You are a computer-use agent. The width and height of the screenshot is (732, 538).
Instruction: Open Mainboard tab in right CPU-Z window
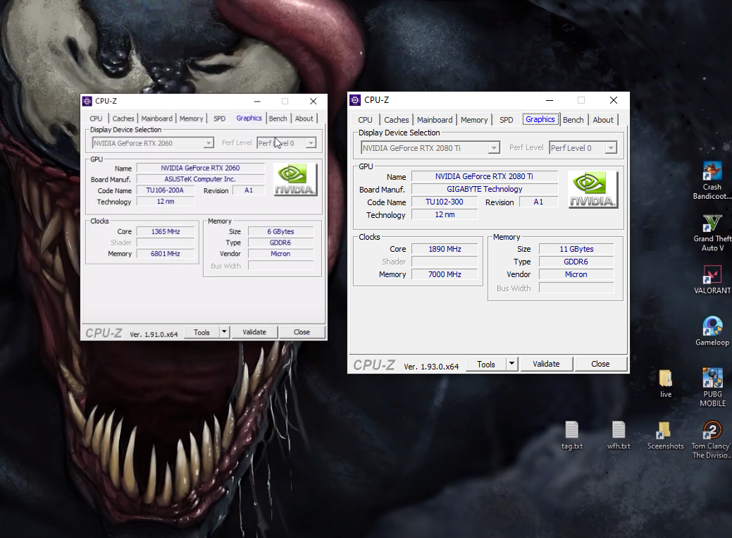click(x=435, y=120)
